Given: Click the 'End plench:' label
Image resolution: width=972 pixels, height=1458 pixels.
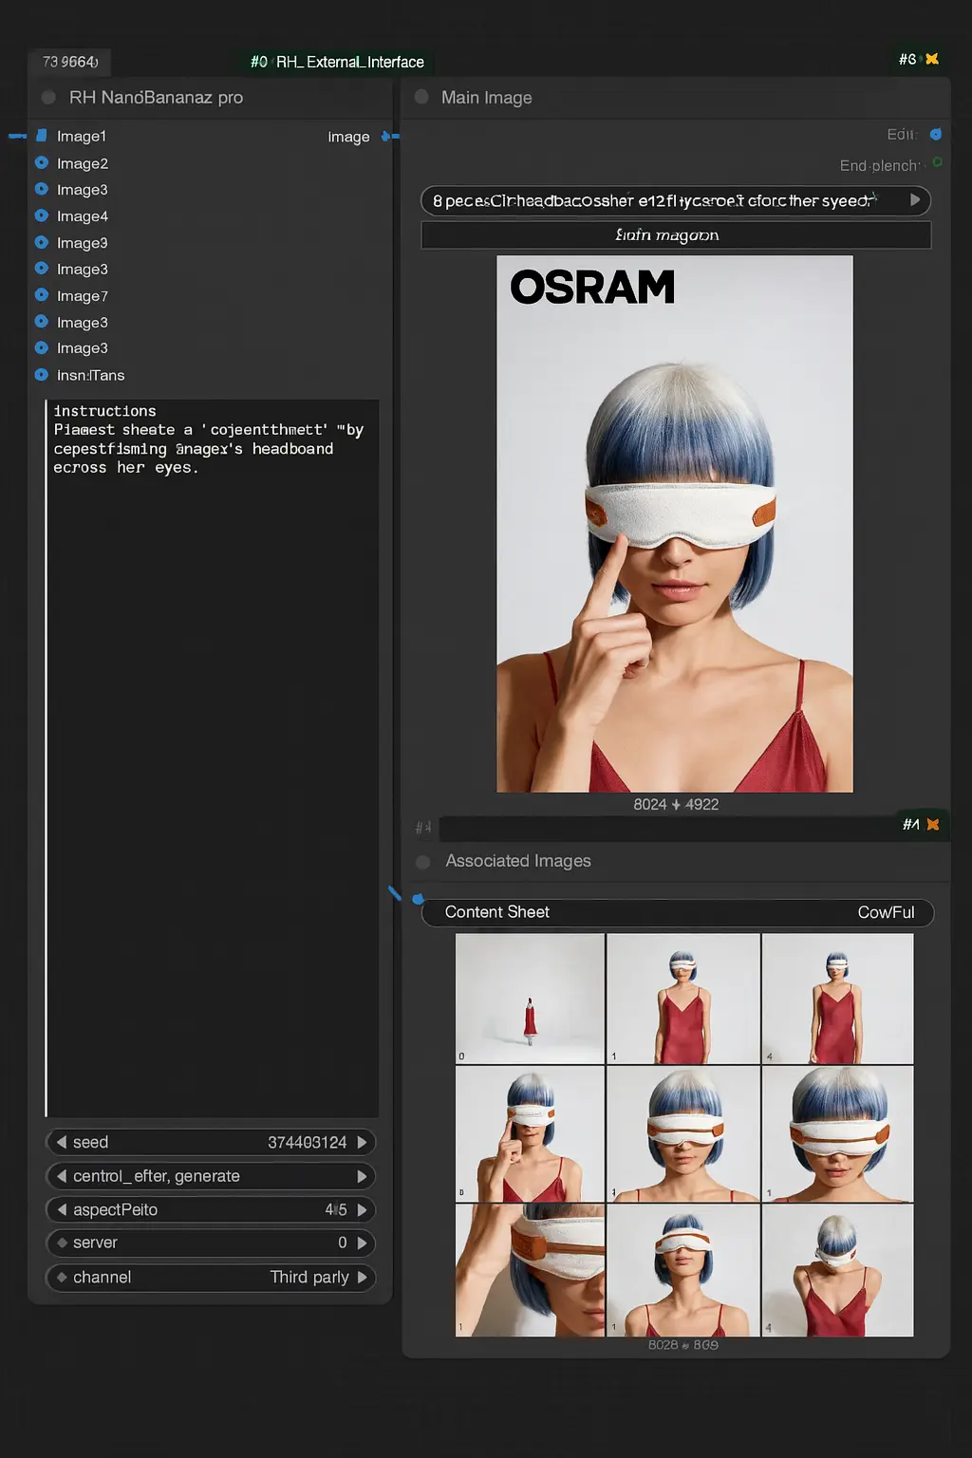Looking at the screenshot, I should (880, 165).
